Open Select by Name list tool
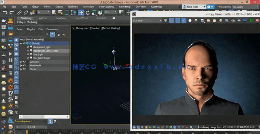Image resolution: width=260 pixels, height=134 pixels. click(60, 13)
